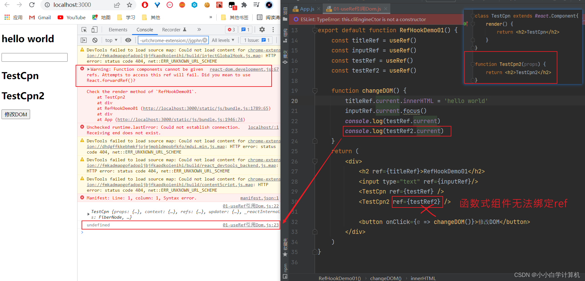Click the blue 1 message badge
Screen dimensions: 585x281
tap(246, 30)
